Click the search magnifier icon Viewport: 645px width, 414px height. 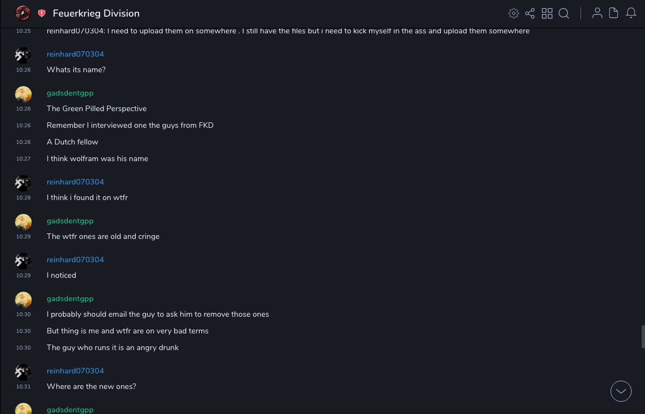click(x=564, y=13)
